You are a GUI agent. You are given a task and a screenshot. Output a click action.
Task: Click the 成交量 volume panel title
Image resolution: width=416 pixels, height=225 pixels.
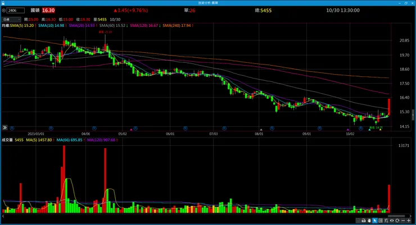[7, 140]
